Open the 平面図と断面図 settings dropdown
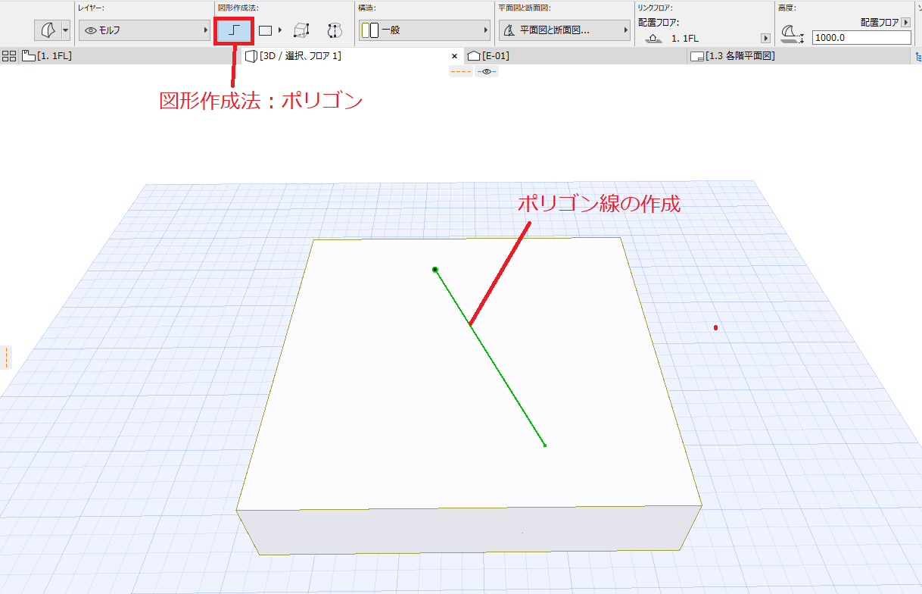This screenshot has width=922, height=594. tap(565, 30)
